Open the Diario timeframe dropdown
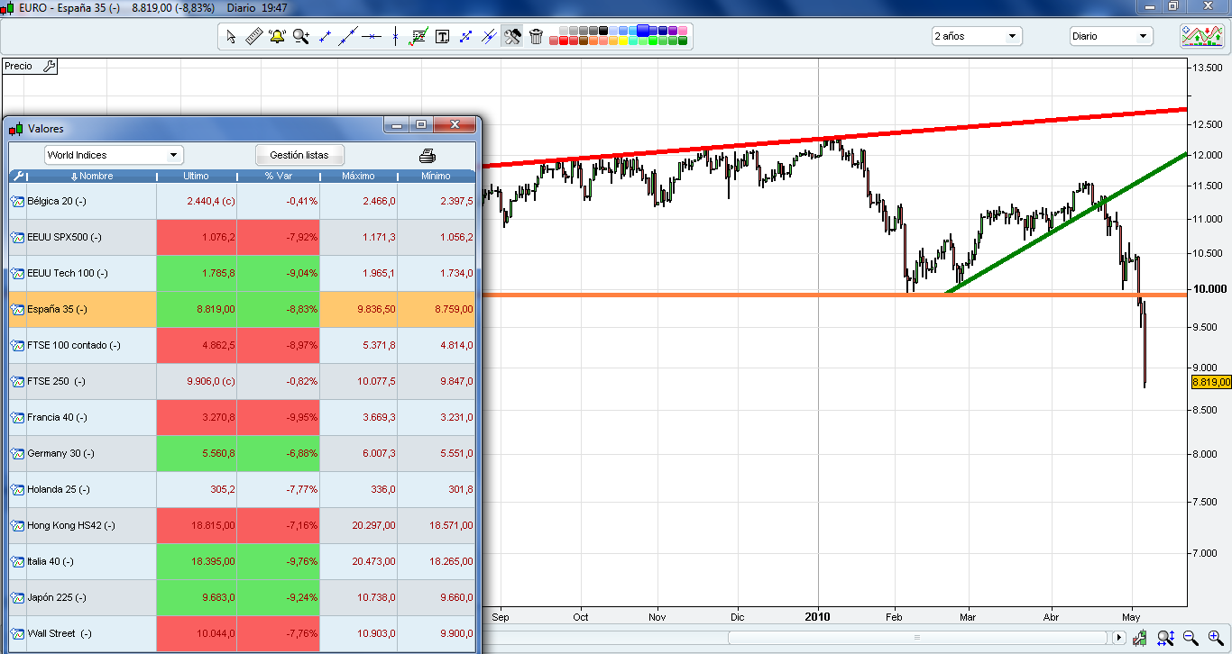1232x654 pixels. 1111,36
